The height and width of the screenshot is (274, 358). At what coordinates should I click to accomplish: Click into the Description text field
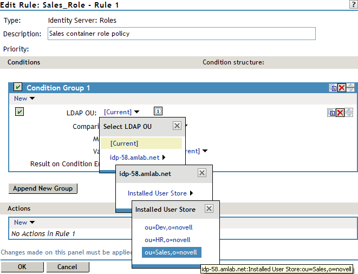[x=181, y=34]
